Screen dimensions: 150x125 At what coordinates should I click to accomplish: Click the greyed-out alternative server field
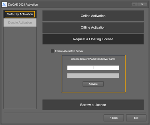click(93, 76)
